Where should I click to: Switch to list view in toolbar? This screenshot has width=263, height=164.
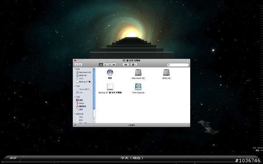tap(105, 65)
